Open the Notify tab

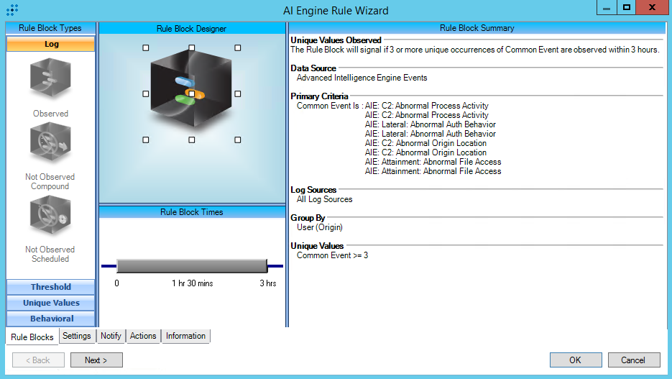coord(111,336)
